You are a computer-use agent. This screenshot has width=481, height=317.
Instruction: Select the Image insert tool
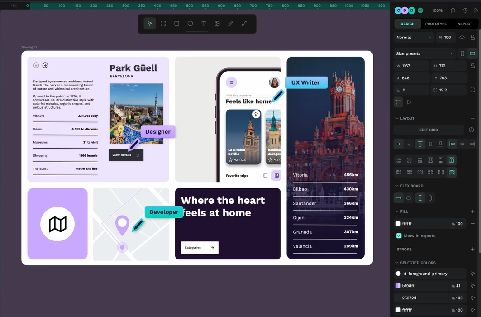click(x=217, y=24)
